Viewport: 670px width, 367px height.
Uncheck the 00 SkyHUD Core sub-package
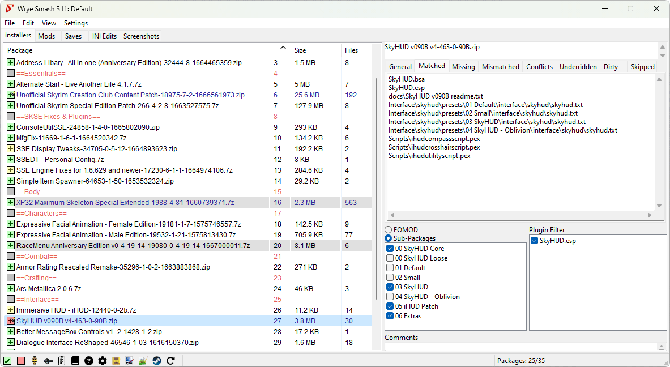390,249
